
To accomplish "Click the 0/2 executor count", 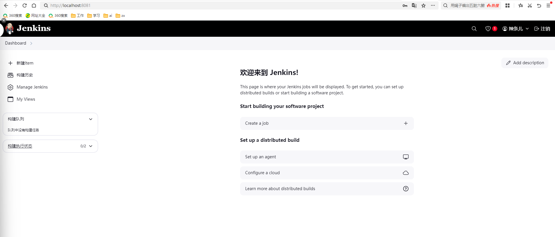I will point(83,146).
